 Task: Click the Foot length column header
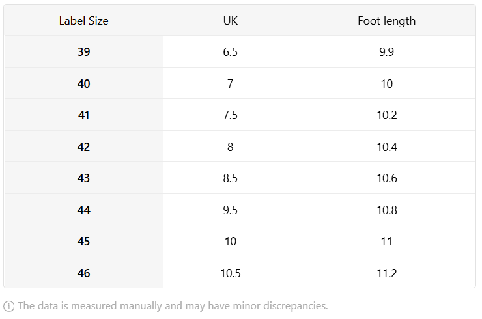[x=386, y=20]
